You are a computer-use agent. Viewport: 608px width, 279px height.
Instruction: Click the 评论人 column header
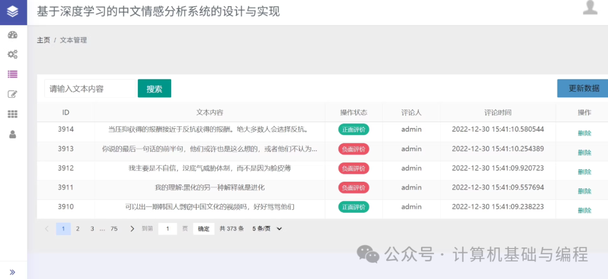point(412,112)
